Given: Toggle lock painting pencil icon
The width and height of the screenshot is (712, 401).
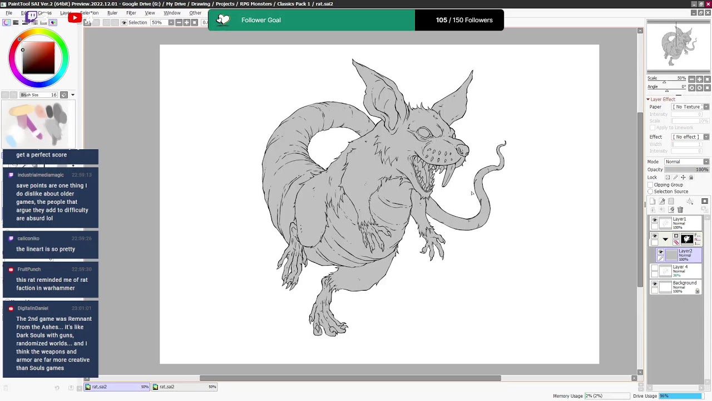Looking at the screenshot, I should tap(675, 177).
